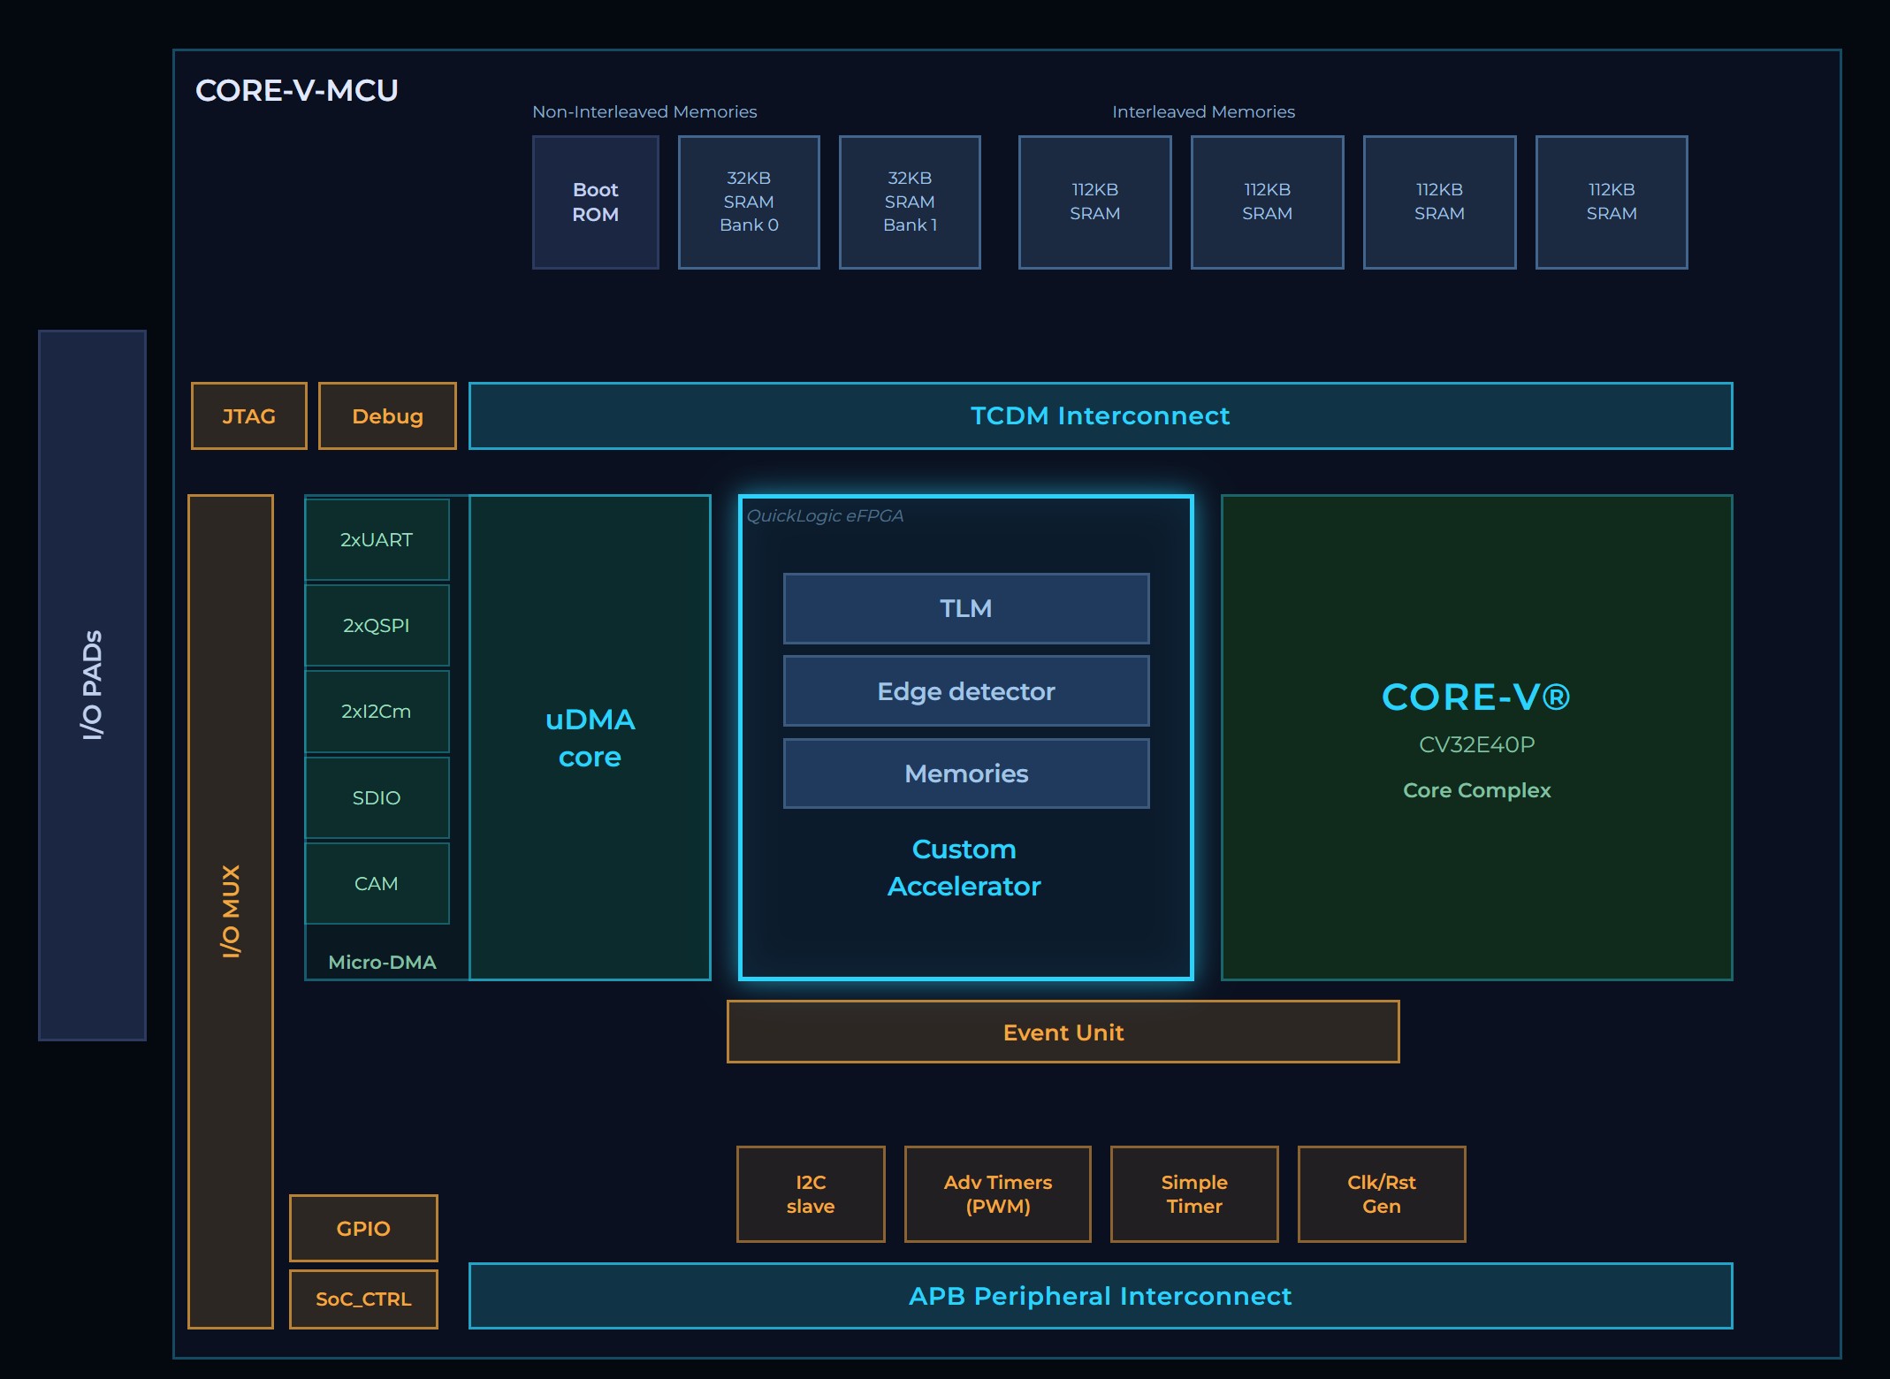Select the Adv Timers (PWM) block
Screen dimensions: 1890x1379
pos(997,1194)
